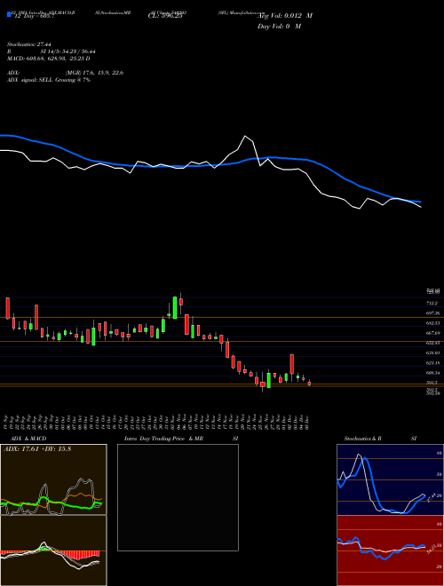This screenshot has height=586, width=444.
Task: Click the Day Vol: 0 M text
Action: [279, 26]
